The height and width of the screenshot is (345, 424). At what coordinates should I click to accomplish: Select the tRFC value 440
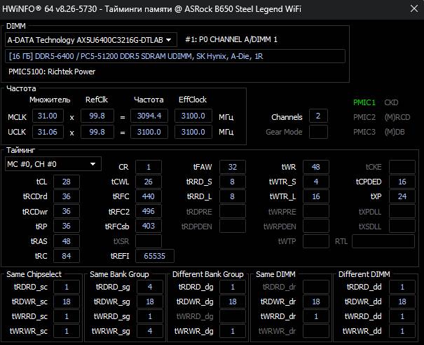coord(148,196)
